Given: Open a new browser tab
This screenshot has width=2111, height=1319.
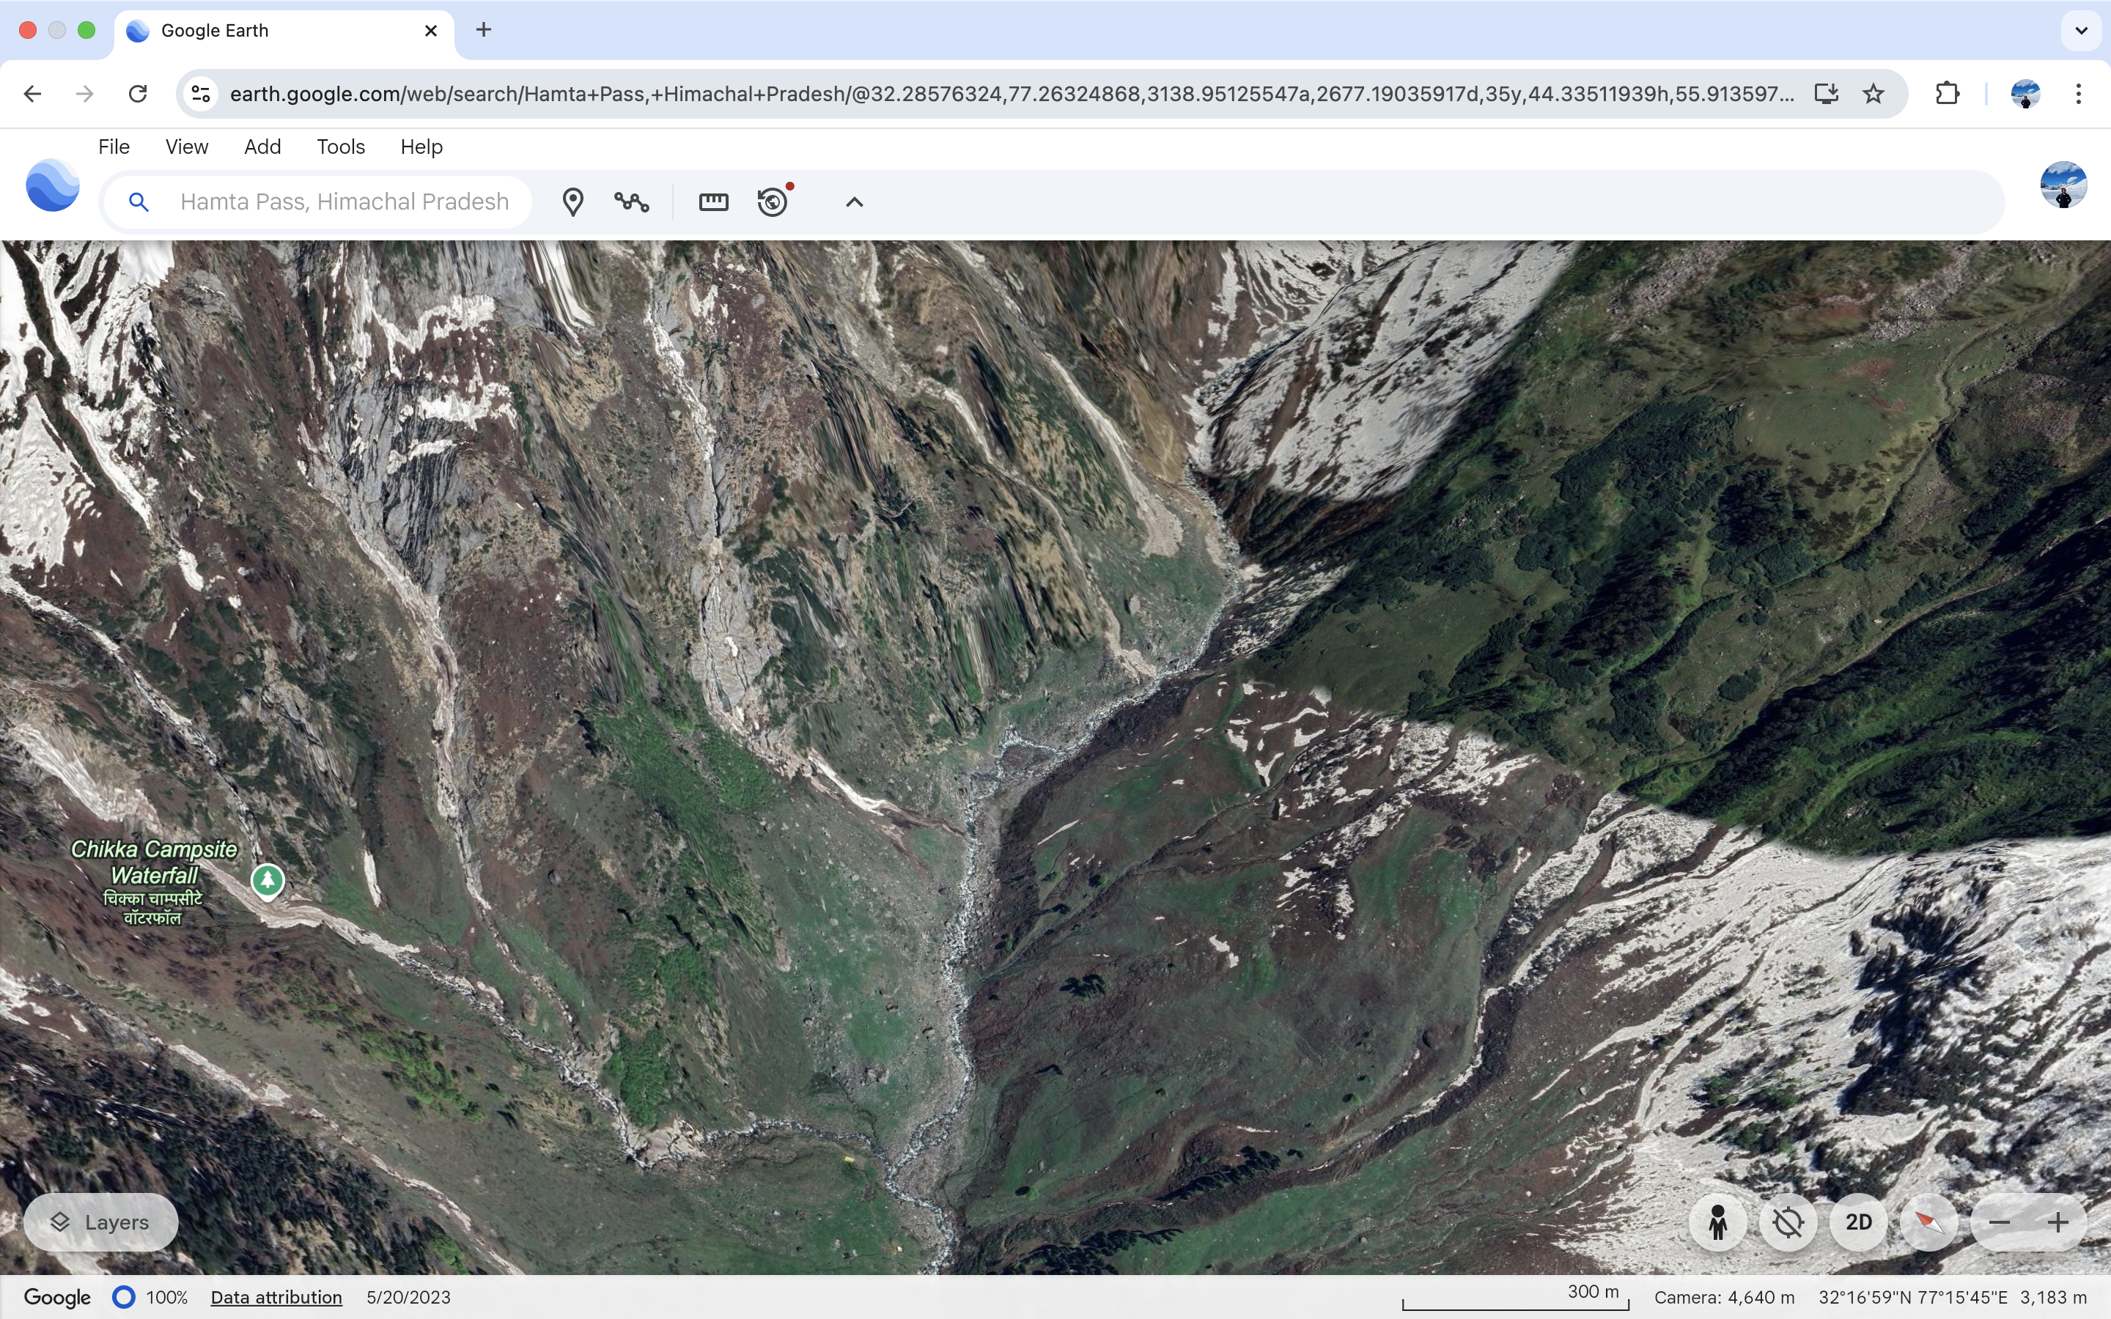Looking at the screenshot, I should (x=483, y=29).
